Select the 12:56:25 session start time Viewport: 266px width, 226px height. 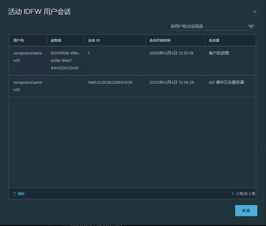pyautogui.click(x=172, y=82)
